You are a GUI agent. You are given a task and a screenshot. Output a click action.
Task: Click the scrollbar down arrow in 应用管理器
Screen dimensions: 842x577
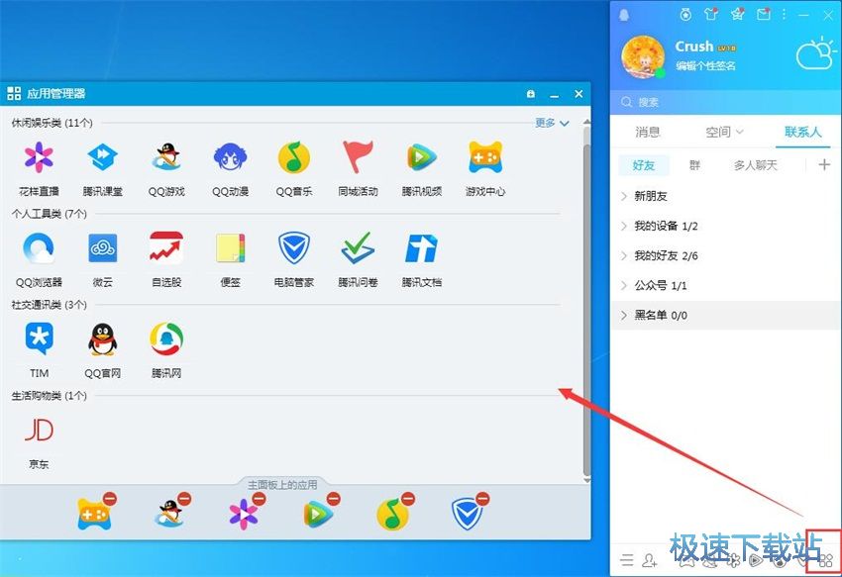coord(587,480)
